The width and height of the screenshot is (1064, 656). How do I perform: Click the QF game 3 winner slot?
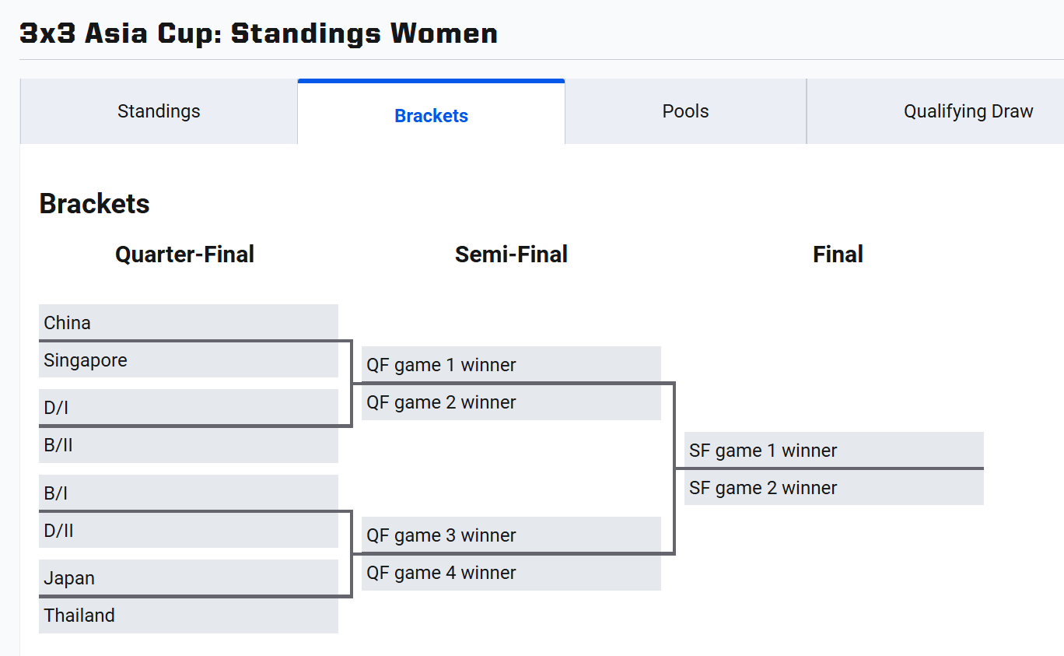(x=511, y=535)
